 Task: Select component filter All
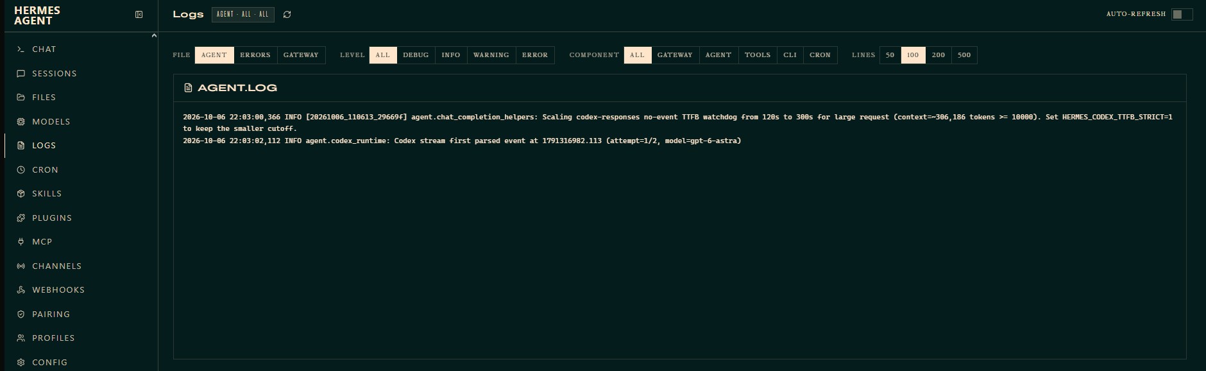[x=638, y=55]
